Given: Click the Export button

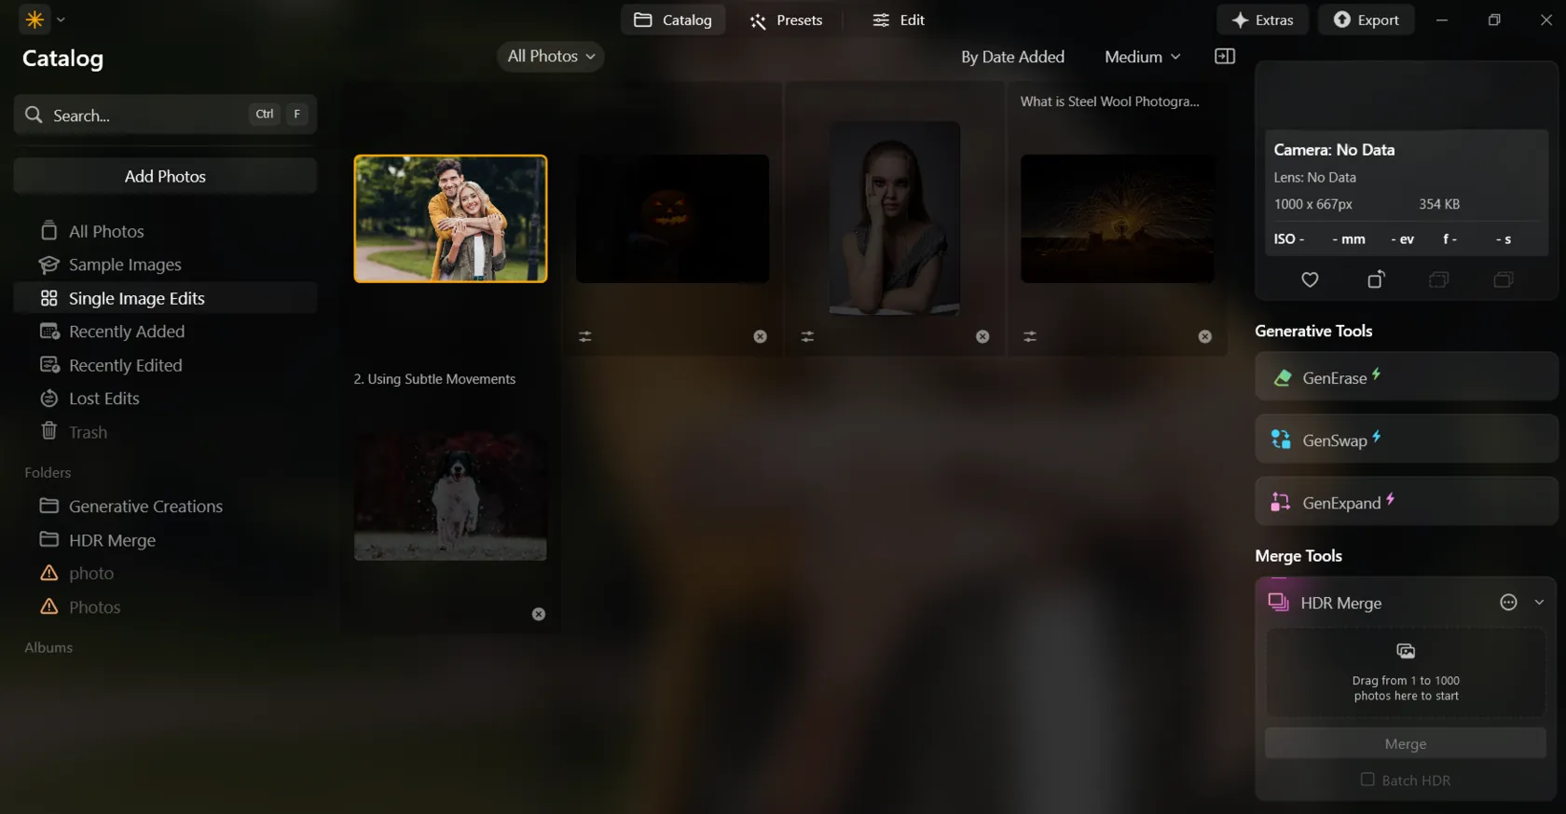Looking at the screenshot, I should point(1366,20).
